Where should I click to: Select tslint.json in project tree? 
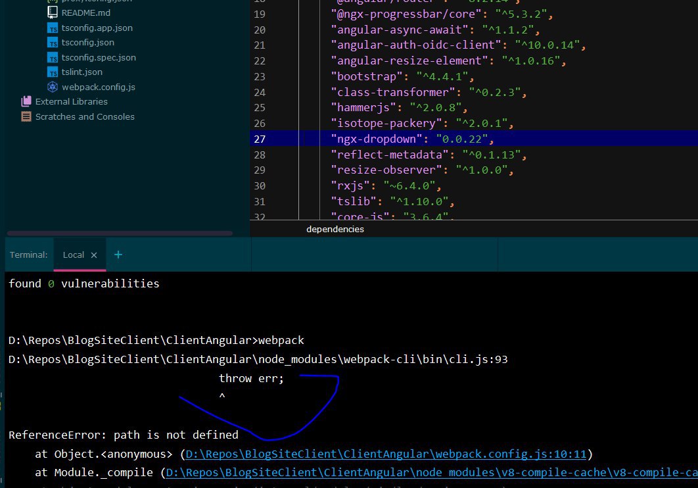82,72
